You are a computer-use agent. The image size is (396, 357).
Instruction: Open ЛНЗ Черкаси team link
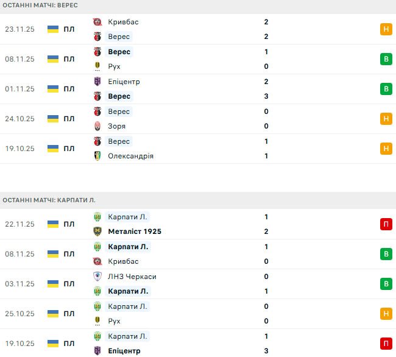pos(132,277)
